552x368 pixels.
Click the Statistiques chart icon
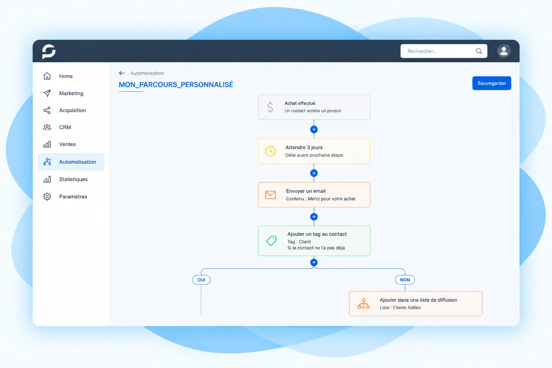pyautogui.click(x=47, y=179)
